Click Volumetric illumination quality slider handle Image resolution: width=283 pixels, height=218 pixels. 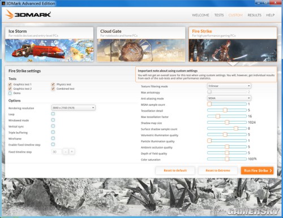pos(225,134)
